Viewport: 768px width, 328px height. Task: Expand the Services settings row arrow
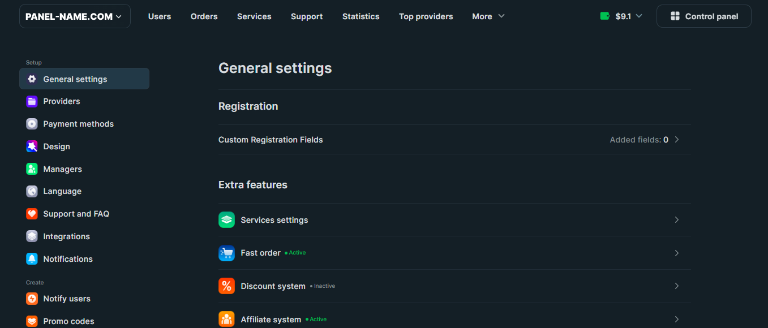(x=676, y=220)
